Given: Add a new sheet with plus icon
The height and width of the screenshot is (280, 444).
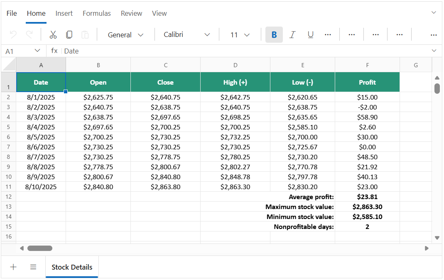Looking at the screenshot, I should click(x=13, y=267).
